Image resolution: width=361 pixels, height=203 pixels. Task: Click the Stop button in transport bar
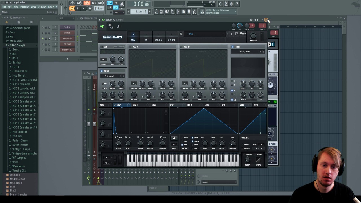tap(83, 8)
